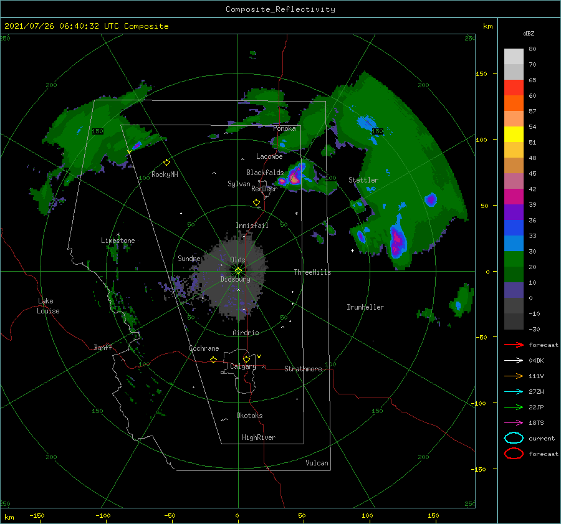Viewport: 561px width, 524px height.
Task: Click the Limestone label
Action: click(x=118, y=241)
